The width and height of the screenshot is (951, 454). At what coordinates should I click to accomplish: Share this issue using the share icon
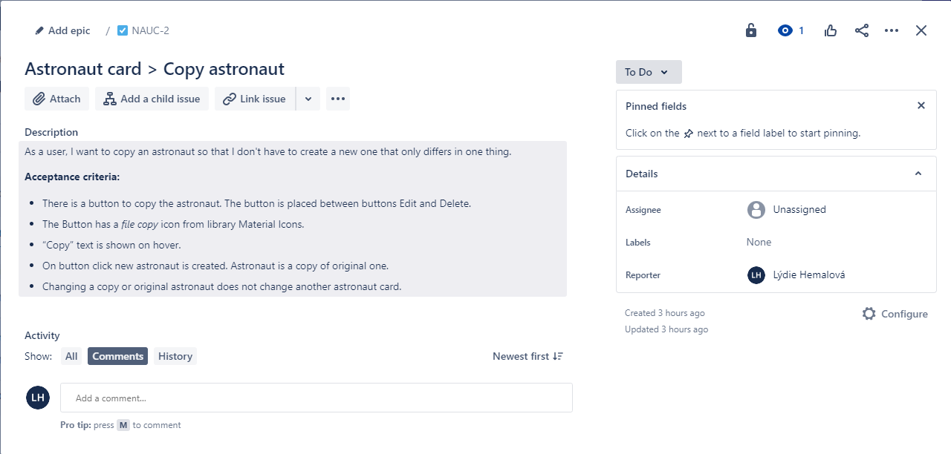(x=861, y=30)
